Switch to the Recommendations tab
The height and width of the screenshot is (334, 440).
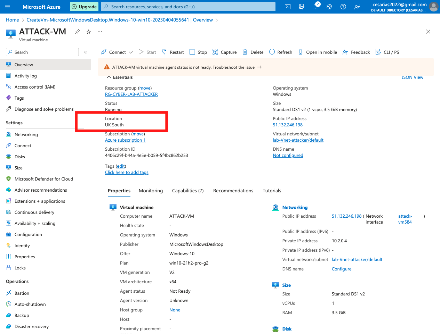233,191
